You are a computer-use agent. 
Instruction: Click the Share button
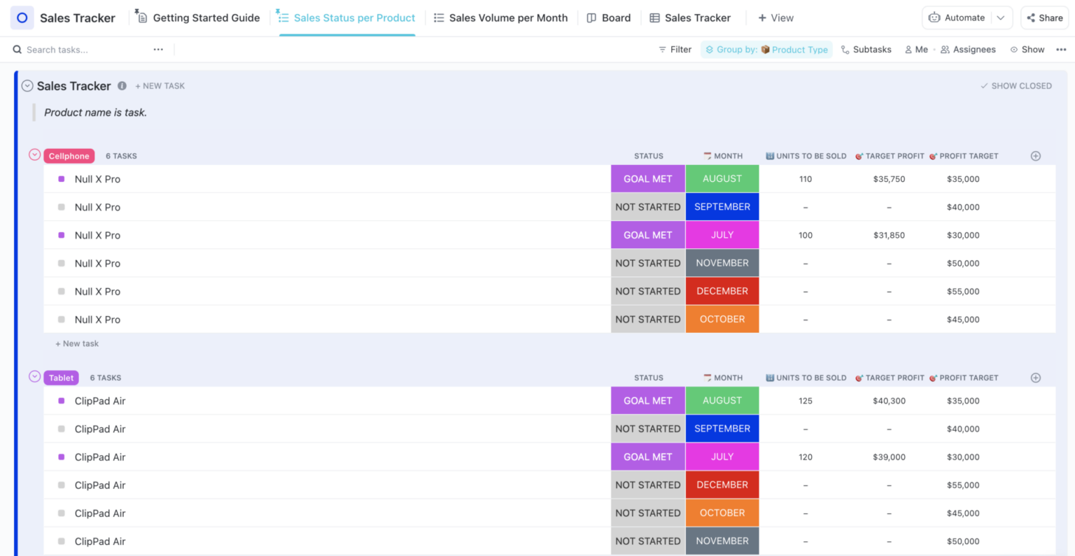[x=1044, y=17]
